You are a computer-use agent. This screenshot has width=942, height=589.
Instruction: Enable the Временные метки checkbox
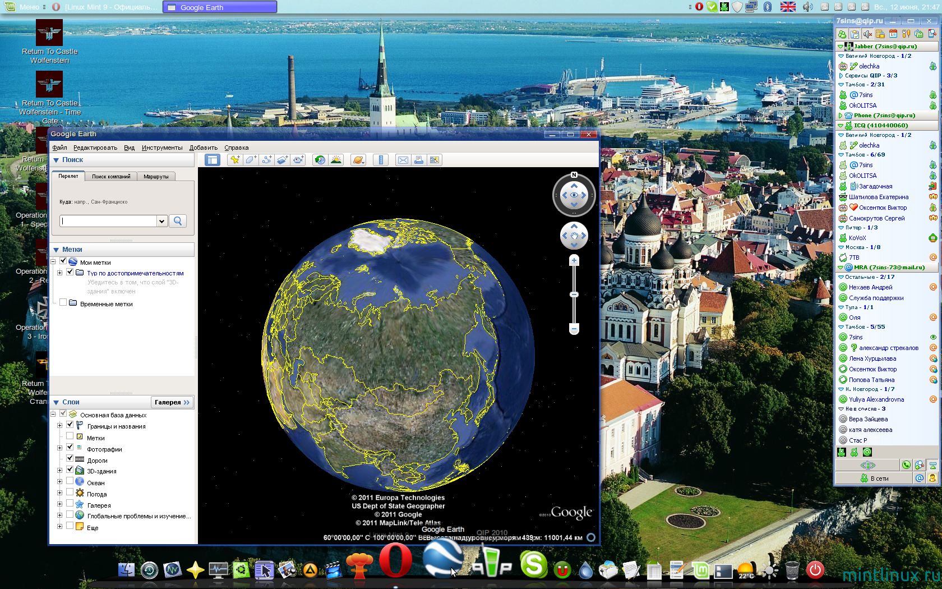[63, 303]
